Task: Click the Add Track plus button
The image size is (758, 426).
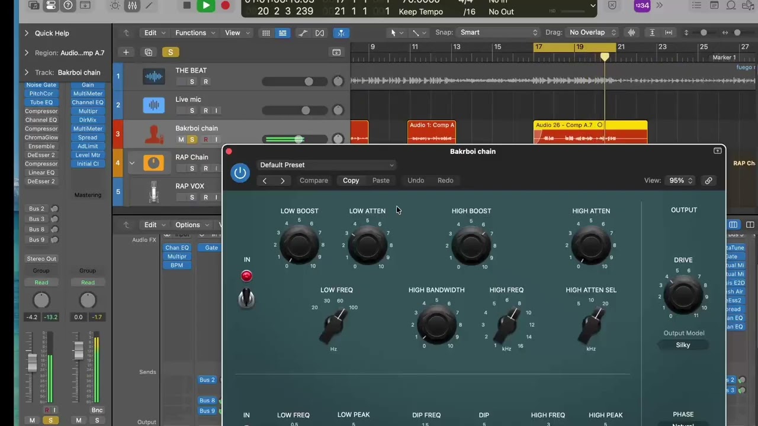Action: point(126,52)
